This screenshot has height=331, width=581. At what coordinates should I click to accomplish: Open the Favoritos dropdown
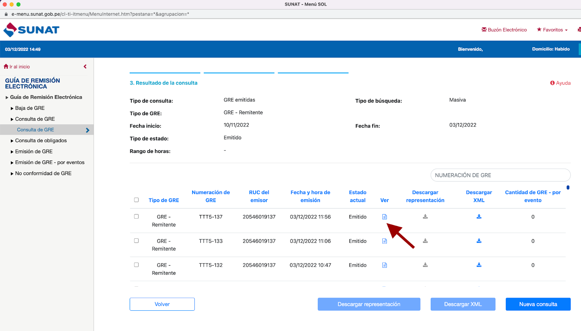pos(552,30)
